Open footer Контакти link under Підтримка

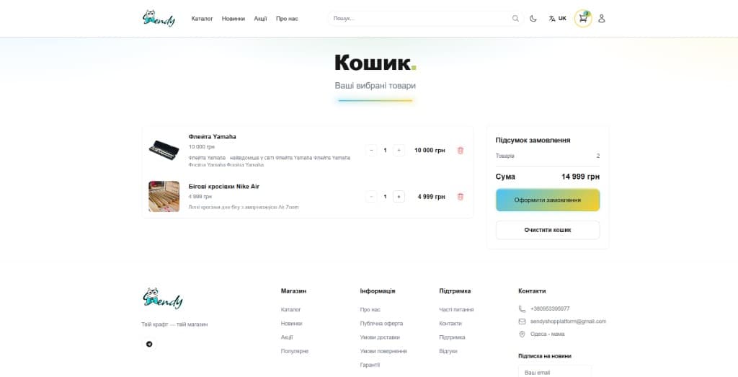[x=450, y=324]
